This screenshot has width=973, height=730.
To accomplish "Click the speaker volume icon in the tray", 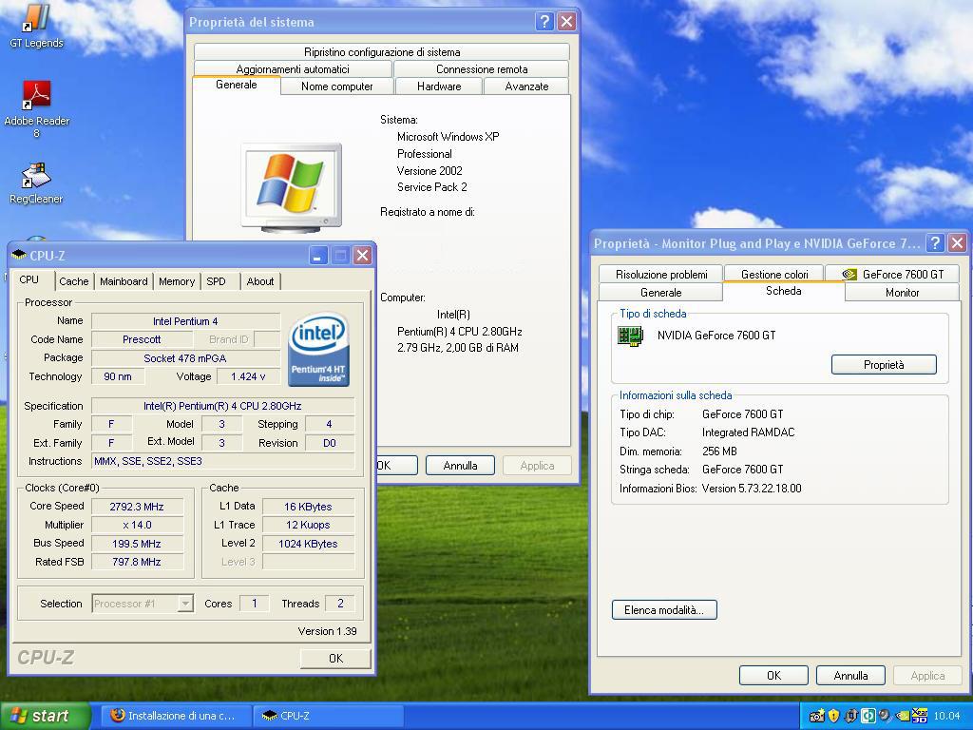I will click(886, 716).
